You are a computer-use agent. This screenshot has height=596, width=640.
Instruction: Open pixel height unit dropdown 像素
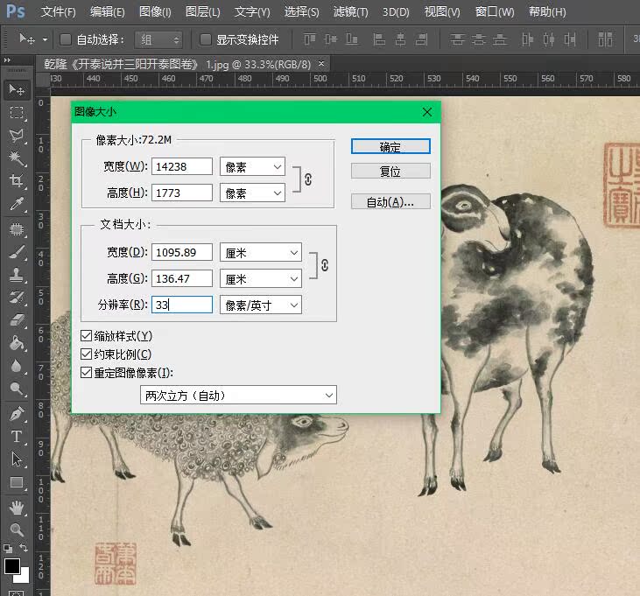coord(252,193)
